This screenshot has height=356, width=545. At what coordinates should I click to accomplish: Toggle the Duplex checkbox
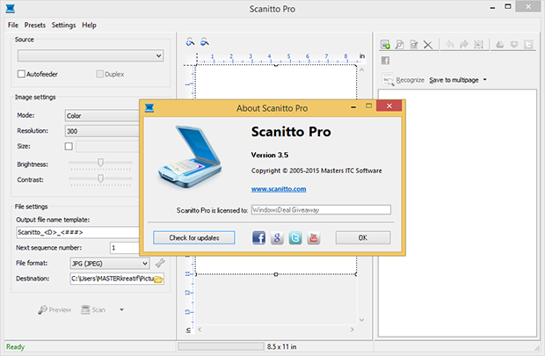pyautogui.click(x=99, y=74)
